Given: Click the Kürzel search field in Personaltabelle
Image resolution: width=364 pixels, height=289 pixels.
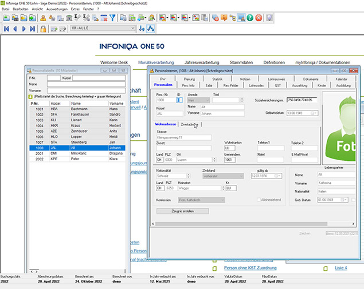Looking at the screenshot, I should point(99,78).
